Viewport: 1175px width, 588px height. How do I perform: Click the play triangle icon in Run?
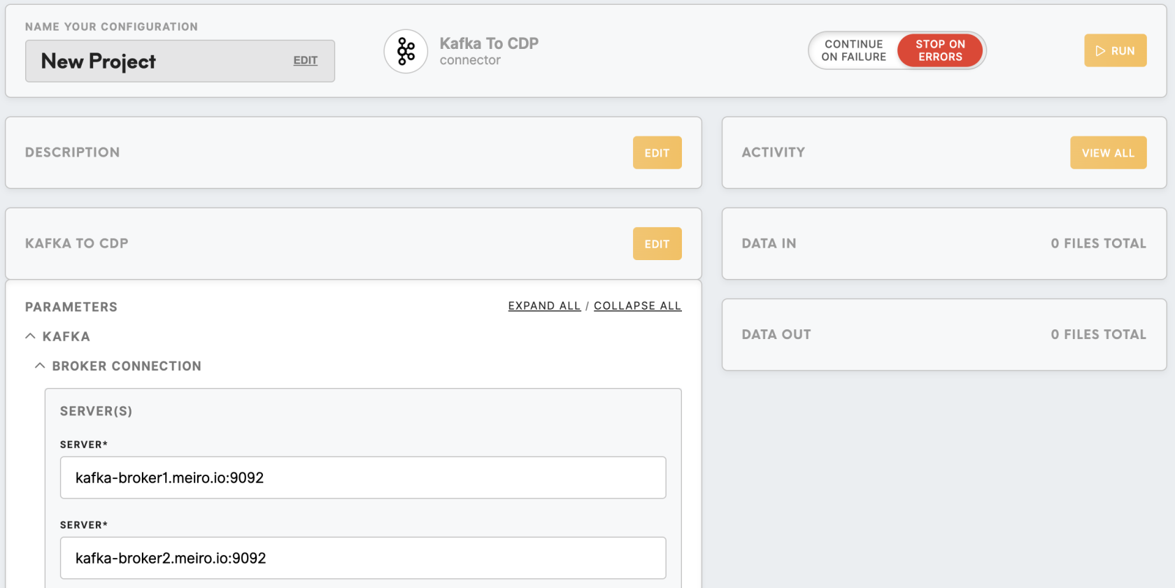pos(1100,51)
